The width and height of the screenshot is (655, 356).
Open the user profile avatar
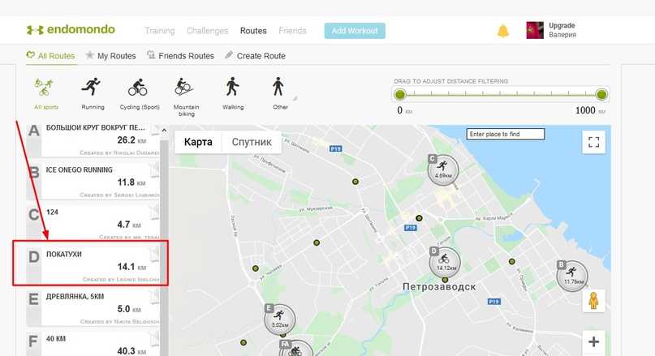535,30
